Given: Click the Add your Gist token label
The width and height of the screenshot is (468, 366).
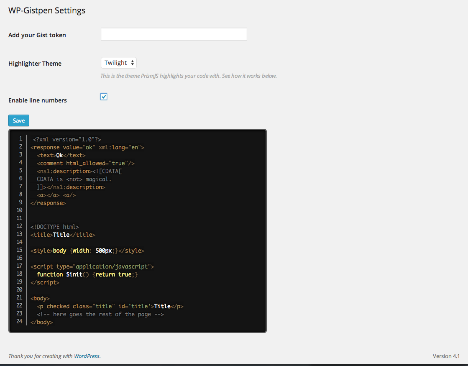Looking at the screenshot, I should tap(37, 35).
